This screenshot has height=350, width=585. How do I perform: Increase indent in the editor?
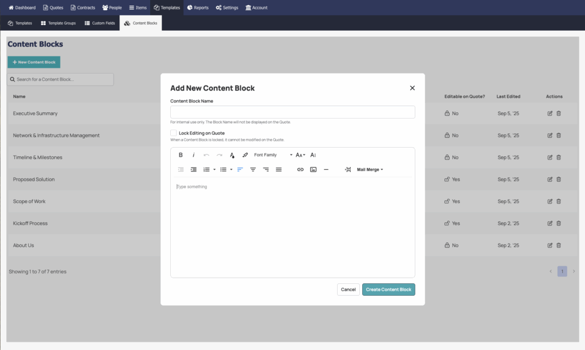(194, 170)
